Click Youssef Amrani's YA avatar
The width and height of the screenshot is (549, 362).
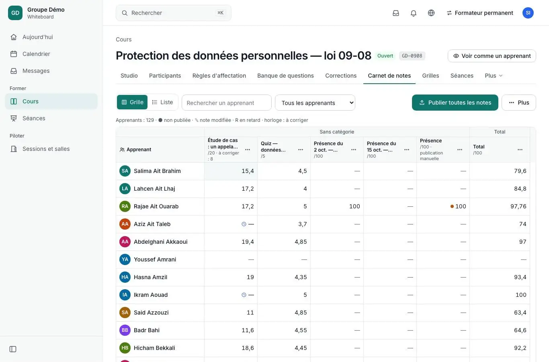[x=125, y=259]
